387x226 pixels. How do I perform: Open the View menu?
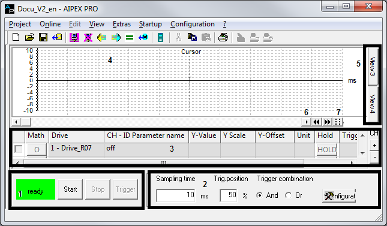(x=97, y=24)
